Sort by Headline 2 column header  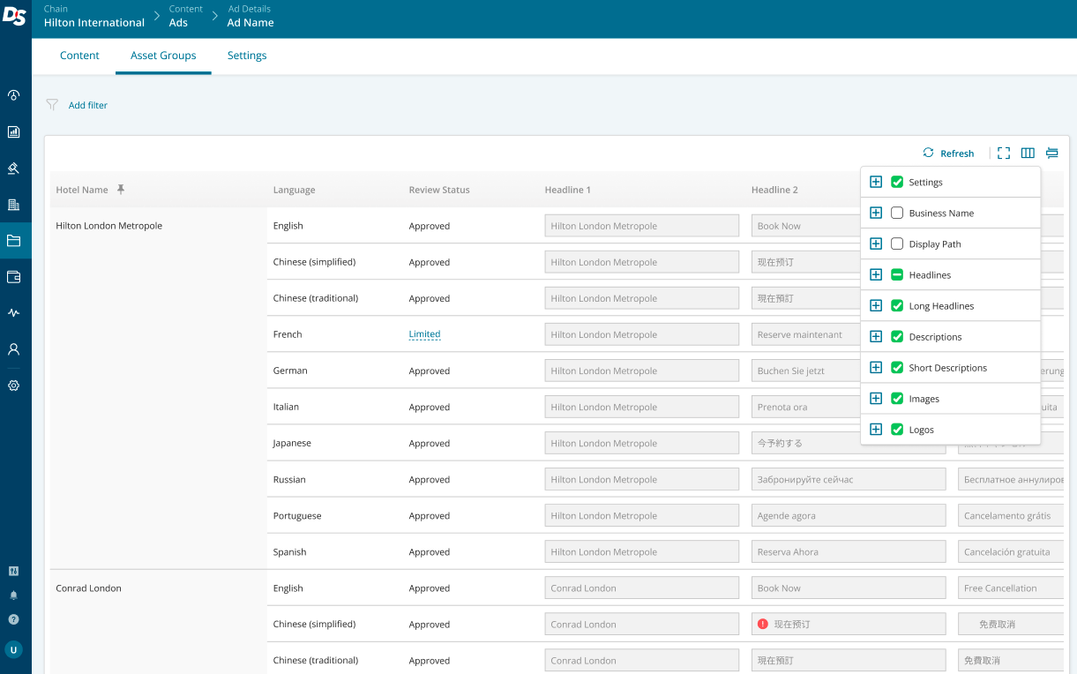pos(774,190)
